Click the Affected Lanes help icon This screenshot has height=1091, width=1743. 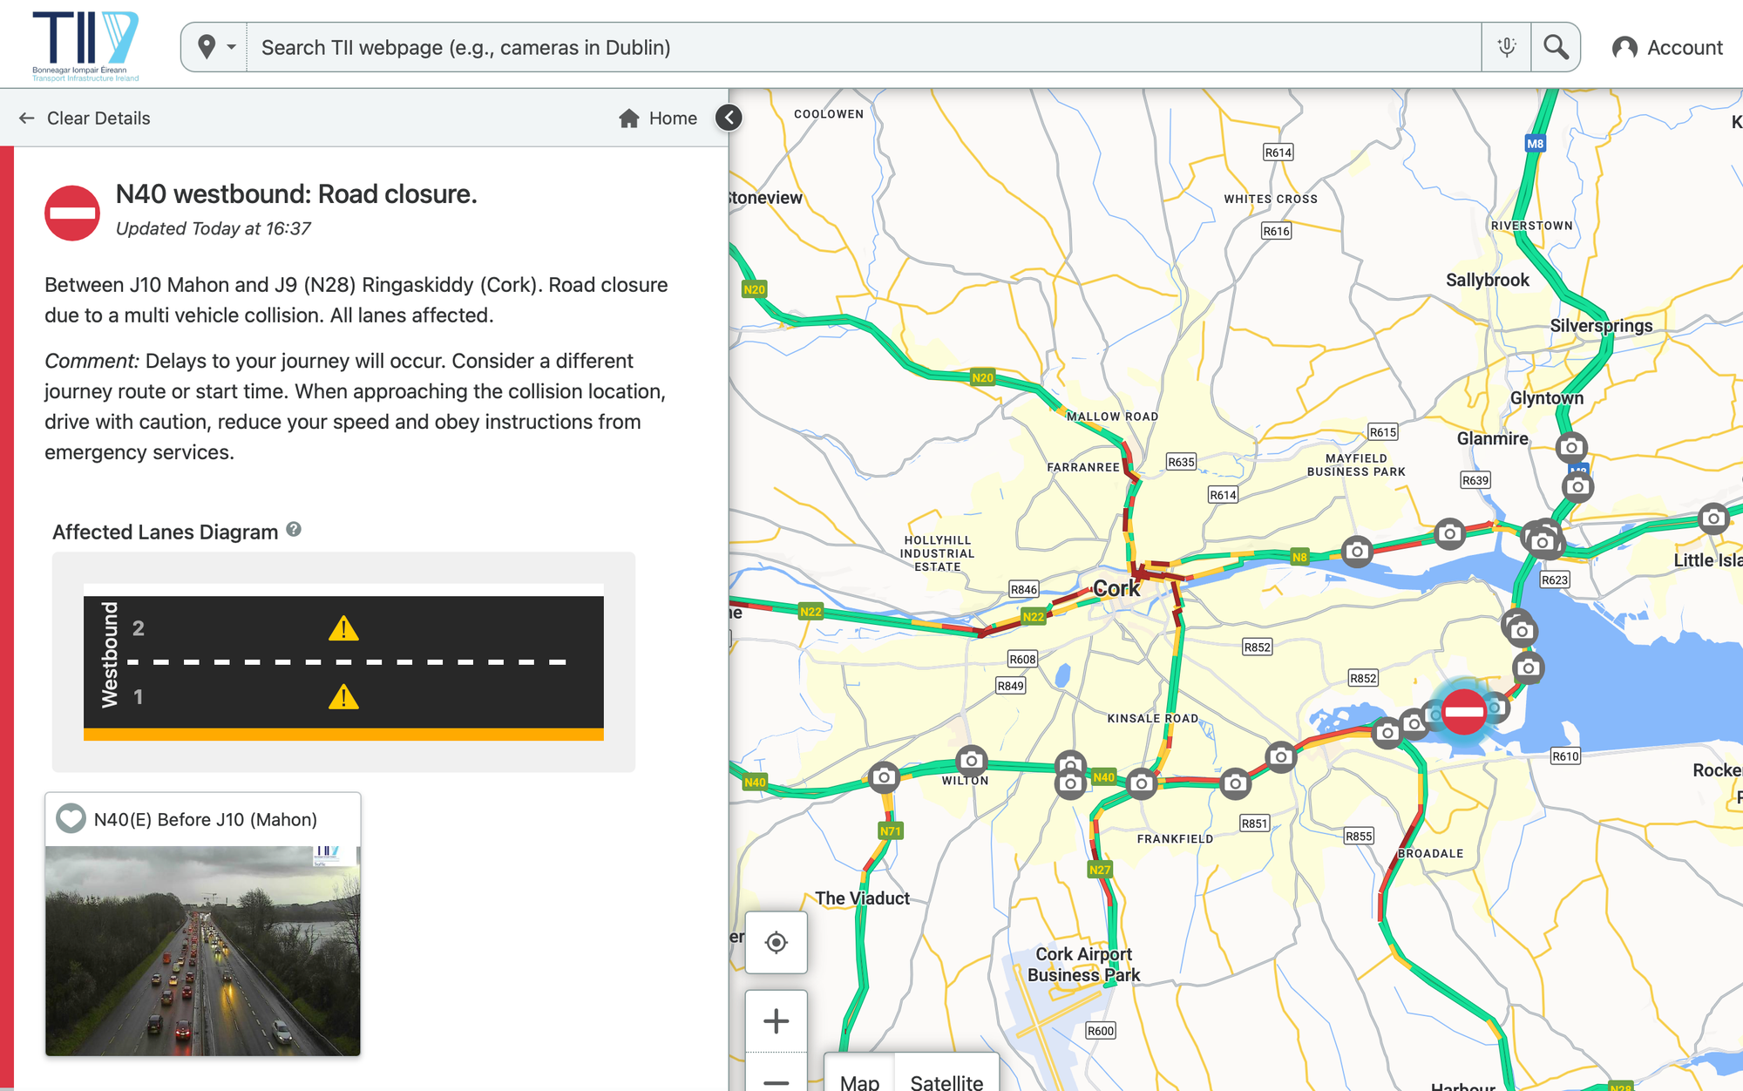[x=294, y=530]
